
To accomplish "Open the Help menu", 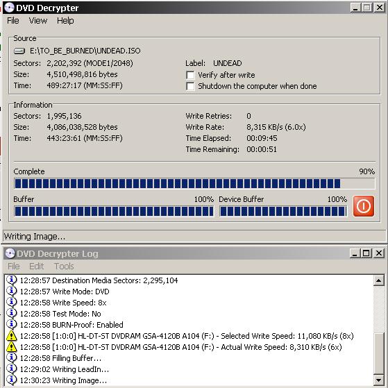I will [x=65, y=21].
